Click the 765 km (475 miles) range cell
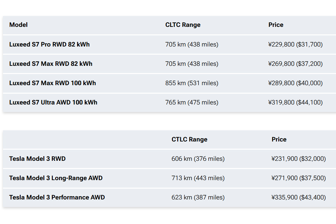 (192, 103)
